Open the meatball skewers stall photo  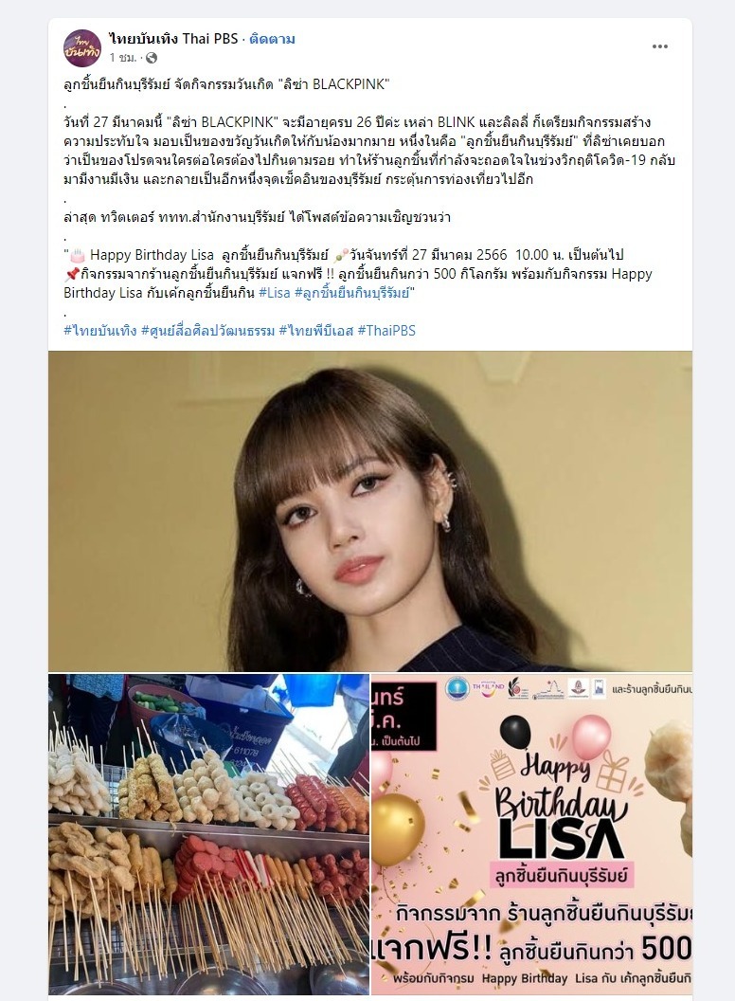point(208,834)
